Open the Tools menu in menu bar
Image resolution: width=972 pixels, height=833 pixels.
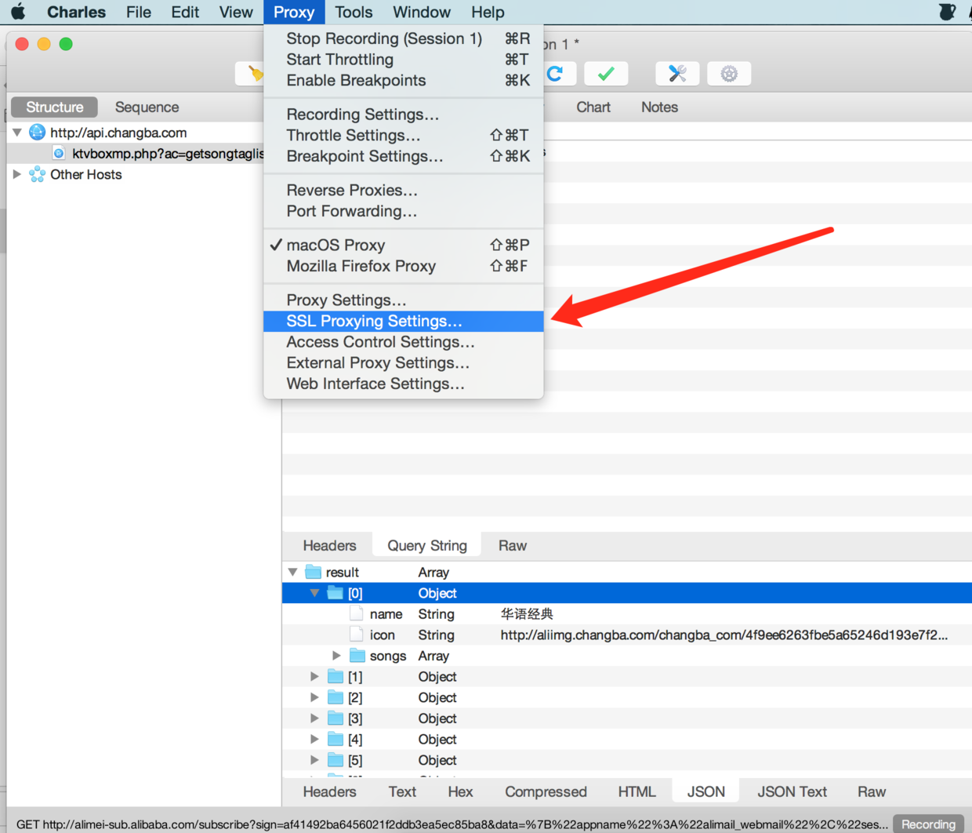[354, 12]
